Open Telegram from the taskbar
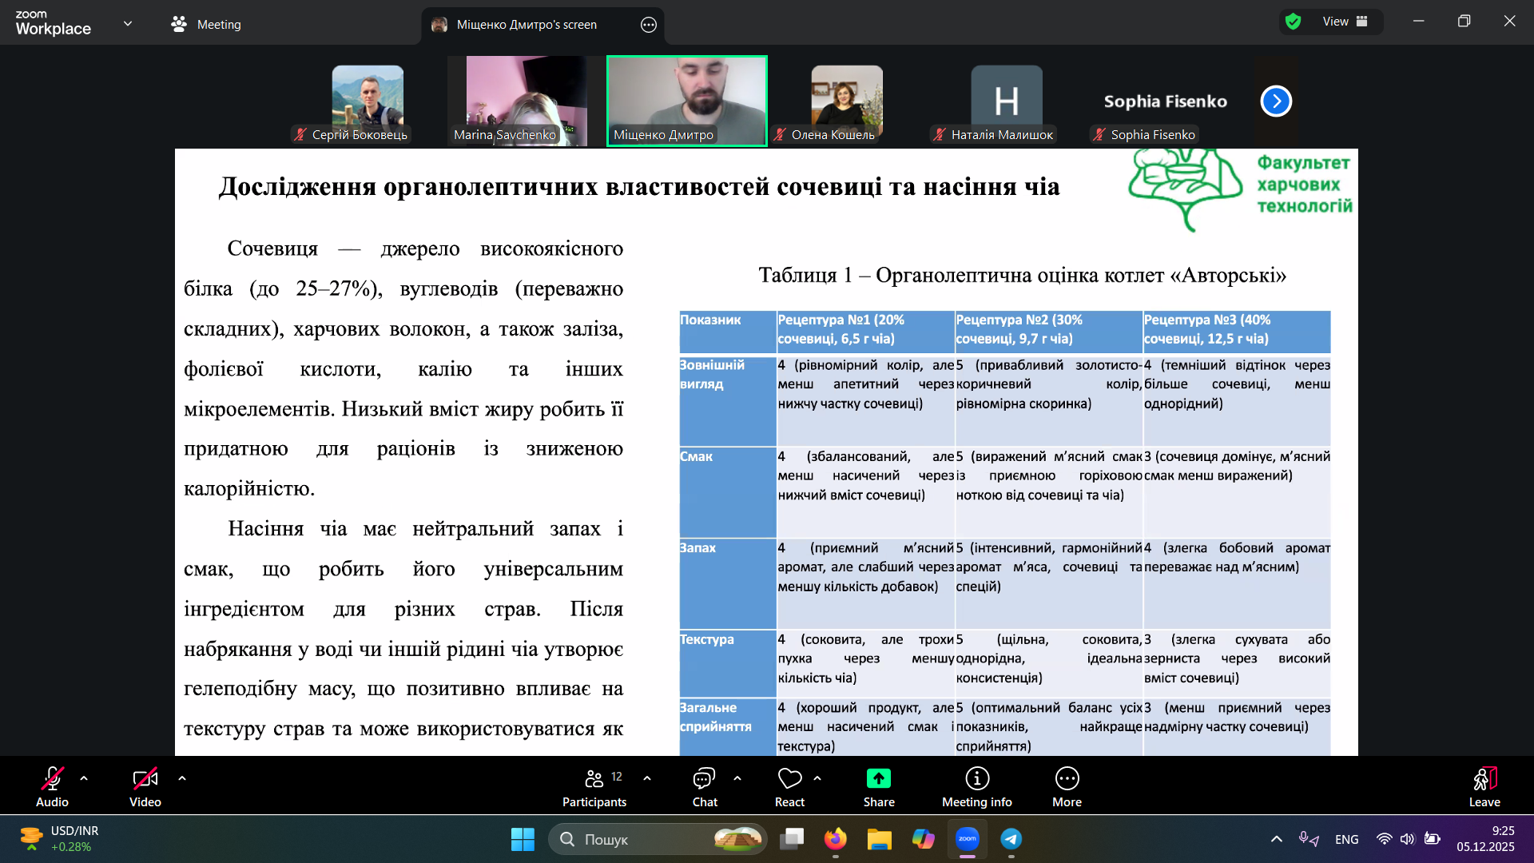 click(1011, 839)
